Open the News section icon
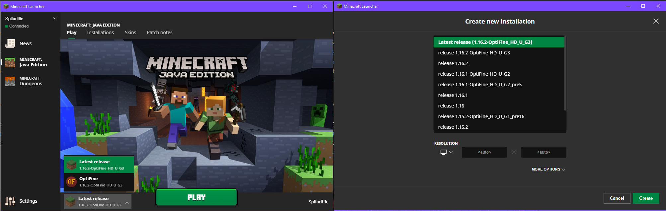 [10, 43]
